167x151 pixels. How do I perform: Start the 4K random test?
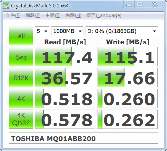pos(21,98)
